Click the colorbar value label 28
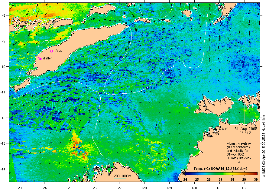This screenshot has height=191, width=266. pyautogui.click(x=232, y=179)
